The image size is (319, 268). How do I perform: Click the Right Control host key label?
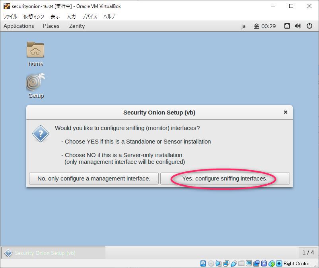[297, 264]
